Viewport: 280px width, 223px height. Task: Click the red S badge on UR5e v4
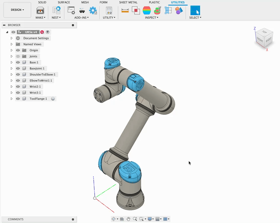pos(42,32)
